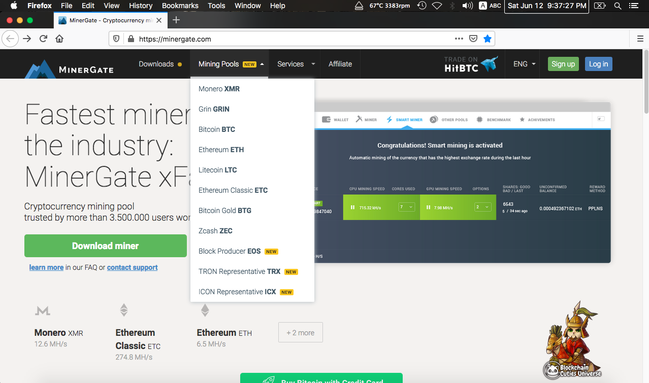The height and width of the screenshot is (383, 649).
Task: Click the Buy Bitcoin with Credit Card button
Action: pyautogui.click(x=321, y=378)
